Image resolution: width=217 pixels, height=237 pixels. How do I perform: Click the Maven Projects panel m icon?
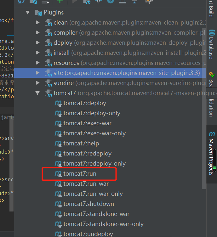click(212, 134)
